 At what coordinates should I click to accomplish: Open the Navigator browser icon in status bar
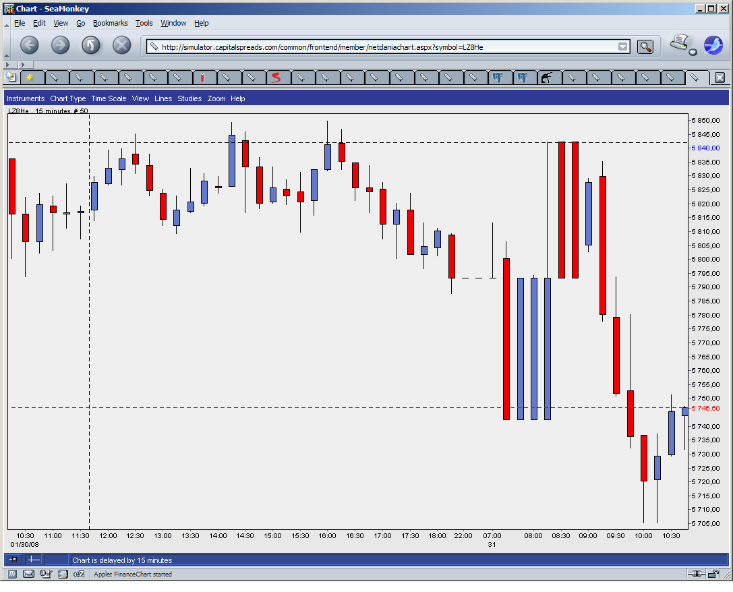tap(12, 574)
